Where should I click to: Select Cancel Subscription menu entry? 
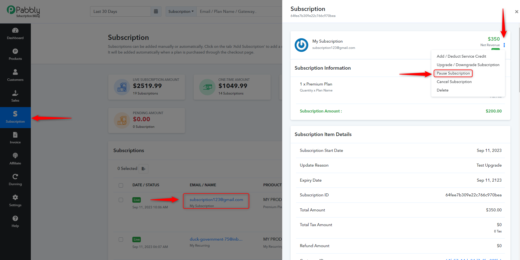(454, 82)
